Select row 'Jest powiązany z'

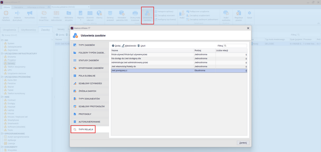pyautogui.click(x=179, y=71)
